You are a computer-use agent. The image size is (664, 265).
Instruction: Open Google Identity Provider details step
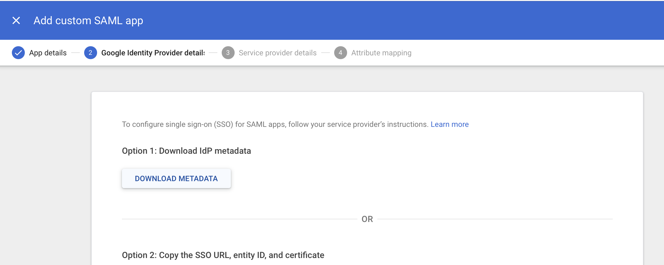(x=153, y=53)
